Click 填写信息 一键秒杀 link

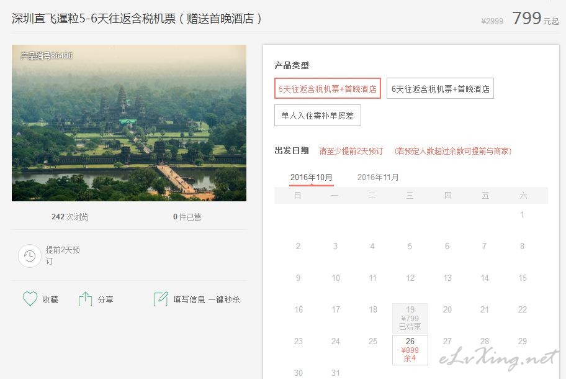pyautogui.click(x=207, y=299)
